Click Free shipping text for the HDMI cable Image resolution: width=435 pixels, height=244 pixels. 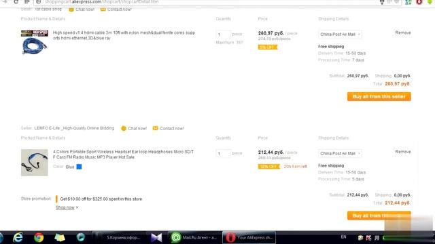coord(331,47)
